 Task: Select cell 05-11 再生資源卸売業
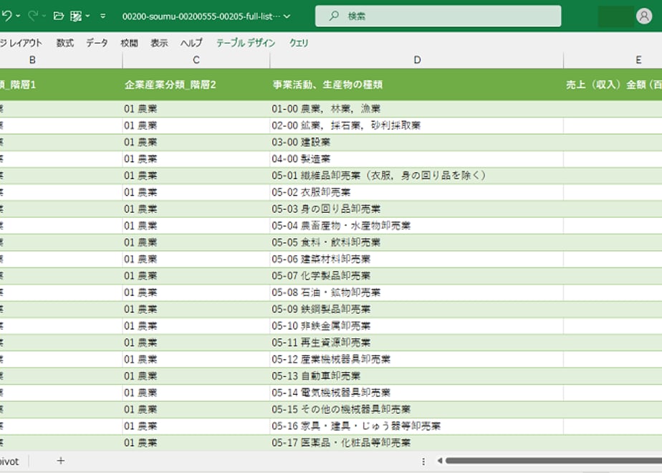(417, 343)
